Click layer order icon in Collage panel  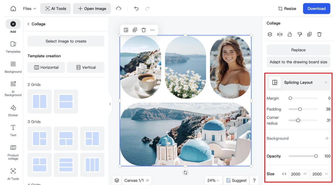(270, 34)
